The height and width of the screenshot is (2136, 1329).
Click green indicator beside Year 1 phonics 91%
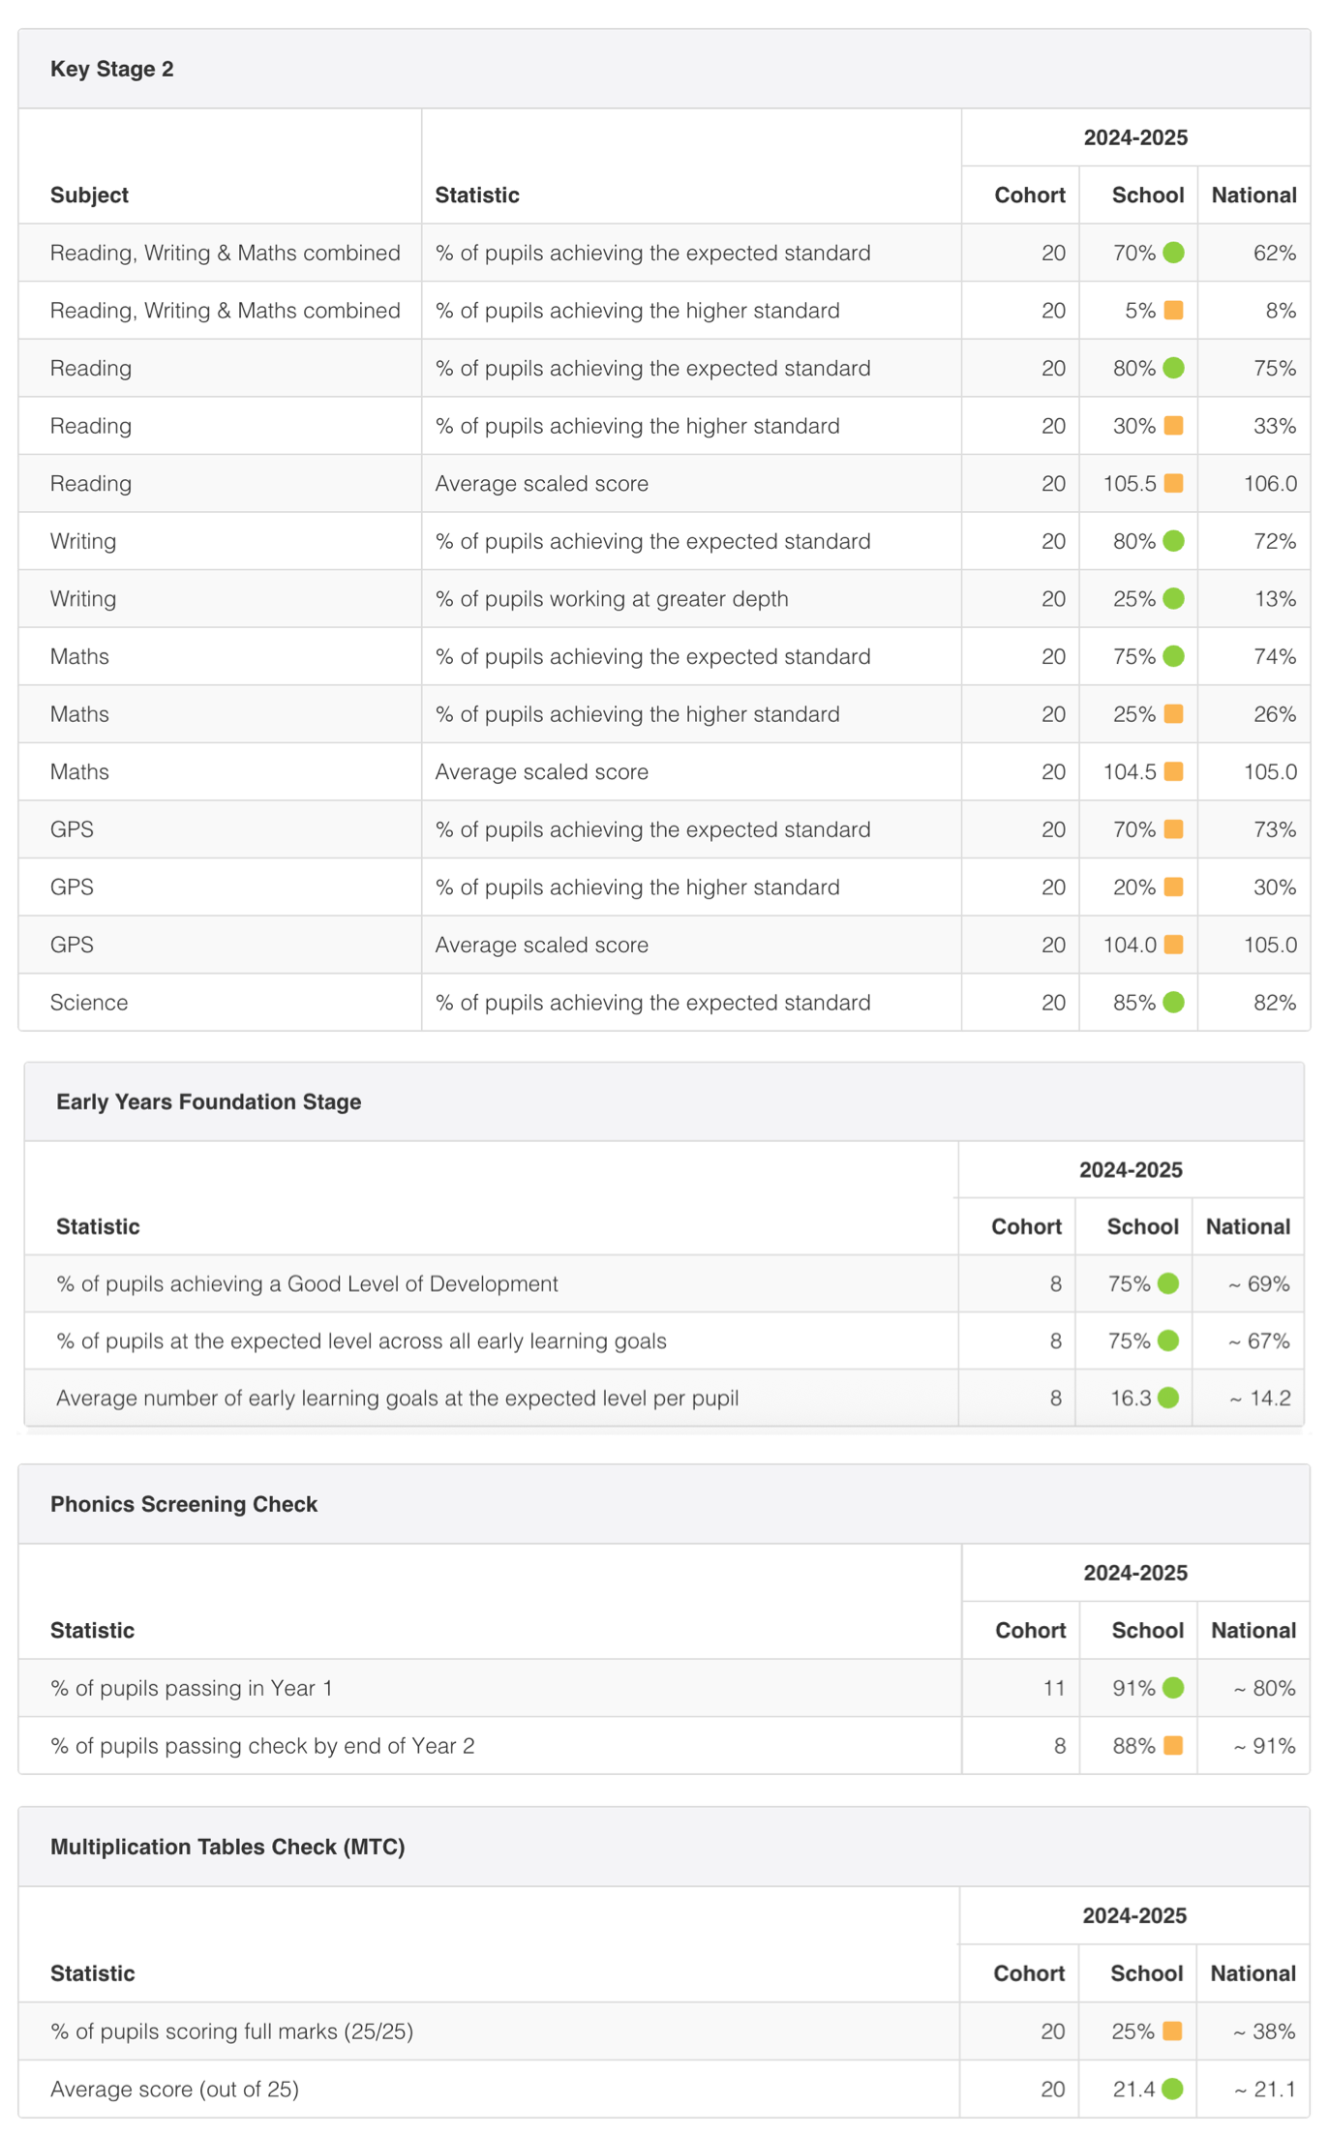pos(1173,1688)
